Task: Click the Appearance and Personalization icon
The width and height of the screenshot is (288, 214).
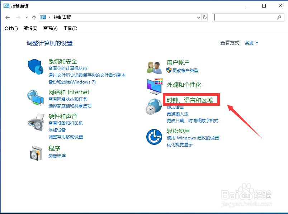Action: pos(154,86)
